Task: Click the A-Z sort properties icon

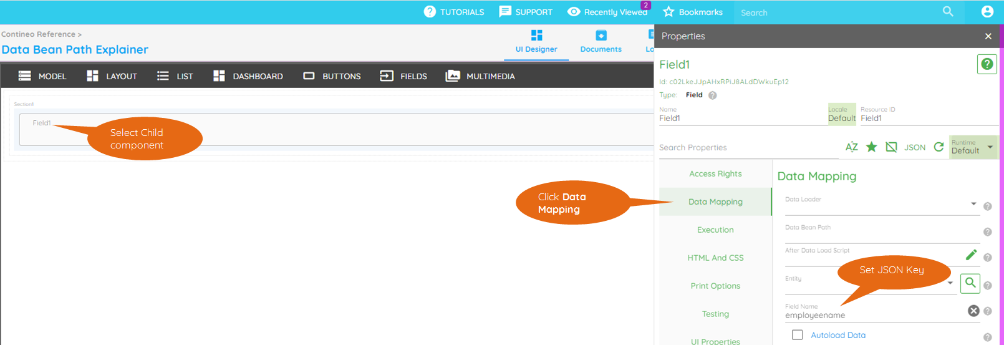Action: (x=851, y=147)
